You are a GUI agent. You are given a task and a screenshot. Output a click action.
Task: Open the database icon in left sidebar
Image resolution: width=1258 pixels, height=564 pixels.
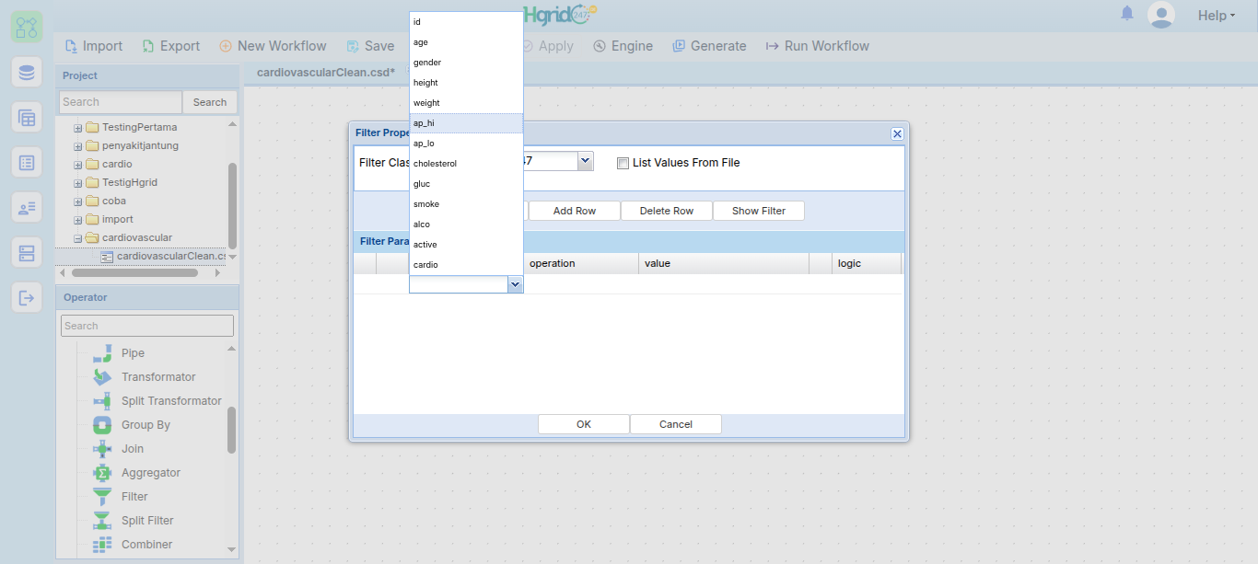[27, 72]
